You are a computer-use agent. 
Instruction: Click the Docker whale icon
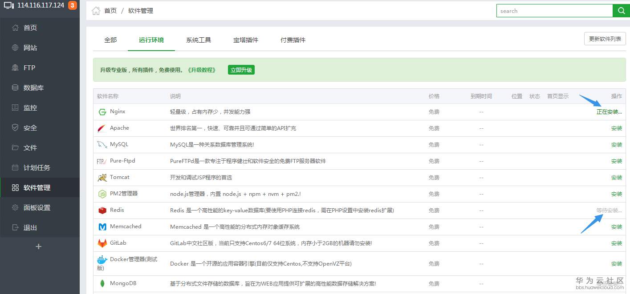point(102,260)
